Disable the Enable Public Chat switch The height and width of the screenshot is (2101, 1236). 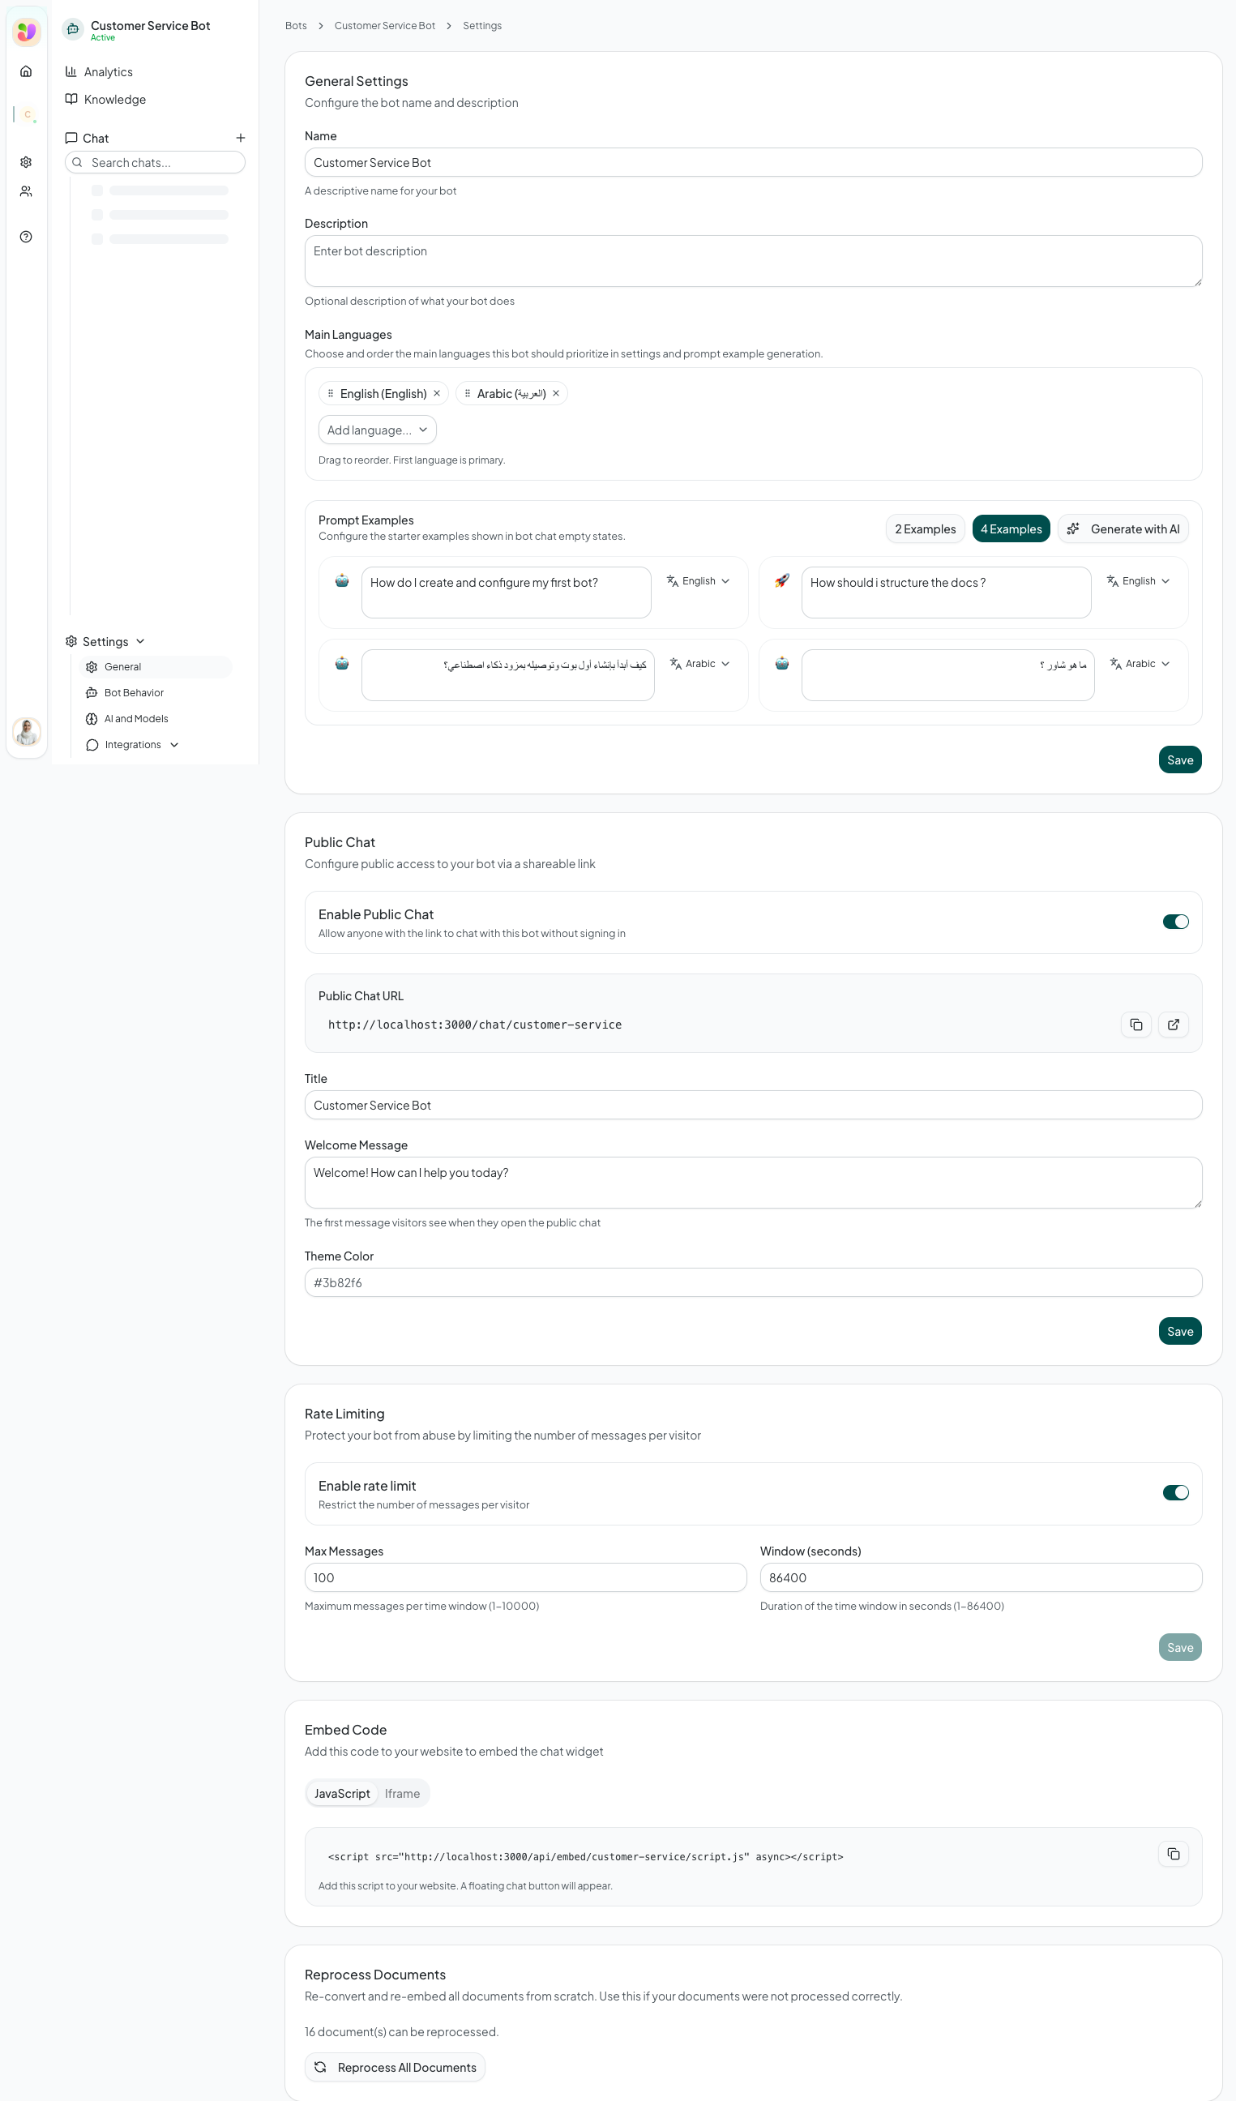pyautogui.click(x=1174, y=922)
